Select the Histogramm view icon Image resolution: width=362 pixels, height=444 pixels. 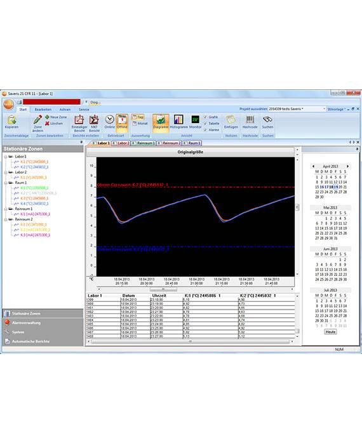[178, 119]
